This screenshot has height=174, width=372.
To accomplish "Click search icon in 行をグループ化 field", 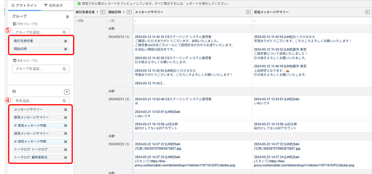I will coord(64,32).
